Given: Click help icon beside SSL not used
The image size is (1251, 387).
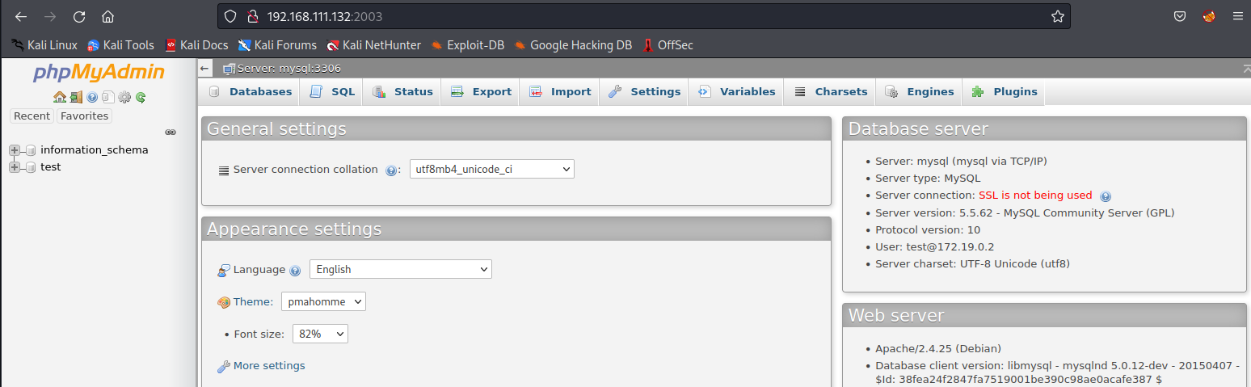Looking at the screenshot, I should click(1106, 196).
